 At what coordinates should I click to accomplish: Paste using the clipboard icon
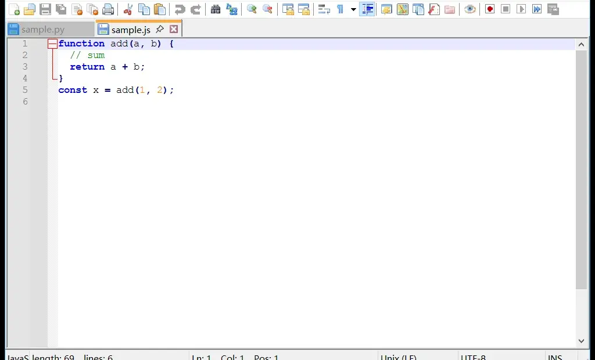pos(160,9)
